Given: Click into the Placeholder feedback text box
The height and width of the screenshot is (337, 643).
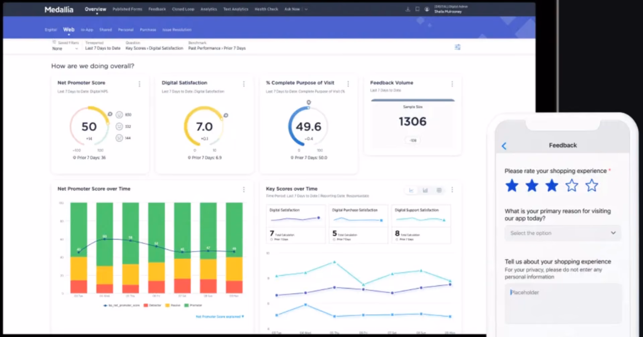Looking at the screenshot, I should coord(563,304).
